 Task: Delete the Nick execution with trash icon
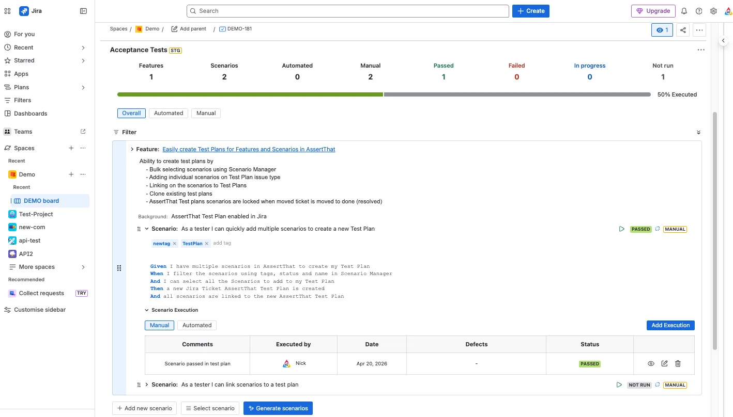[x=678, y=364]
